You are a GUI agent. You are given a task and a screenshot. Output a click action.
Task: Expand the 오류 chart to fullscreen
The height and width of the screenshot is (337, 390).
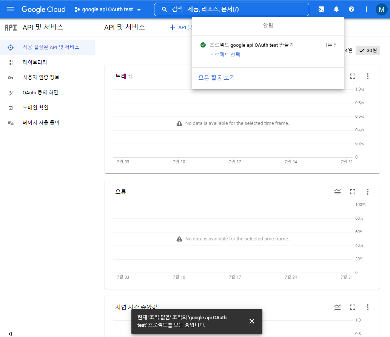(353, 192)
